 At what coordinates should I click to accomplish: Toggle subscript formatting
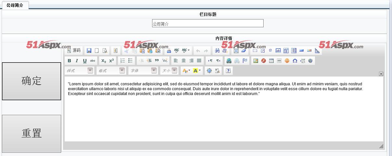coord(104,61)
